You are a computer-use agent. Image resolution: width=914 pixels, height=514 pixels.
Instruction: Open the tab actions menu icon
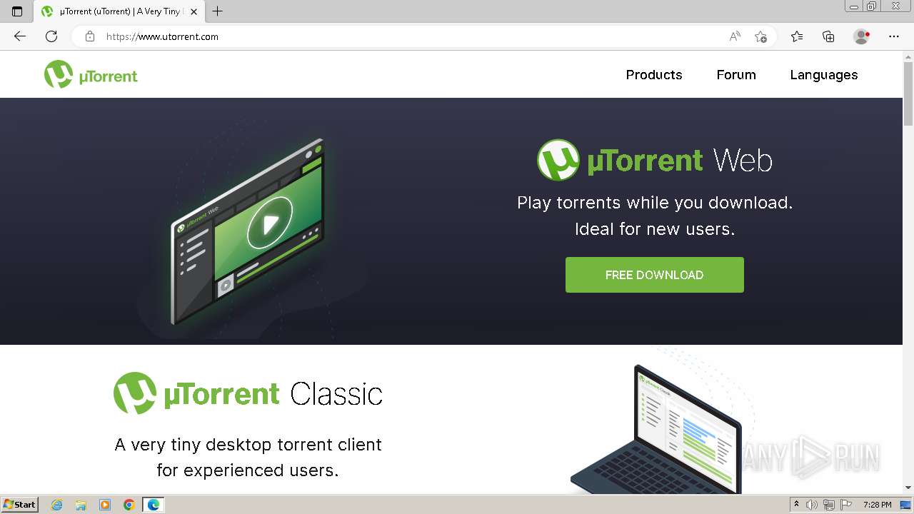point(17,11)
